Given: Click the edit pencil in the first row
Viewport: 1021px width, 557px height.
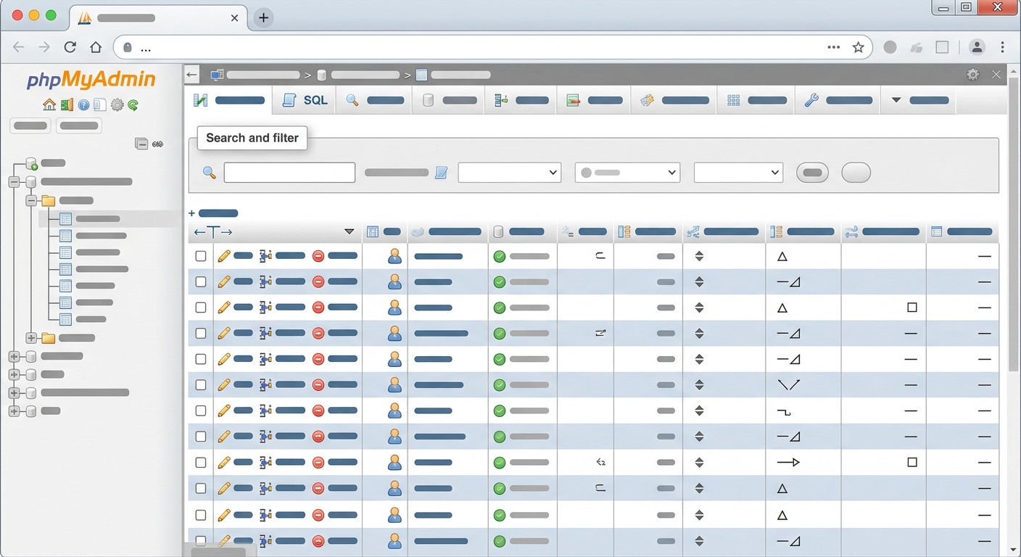Looking at the screenshot, I should (x=224, y=256).
